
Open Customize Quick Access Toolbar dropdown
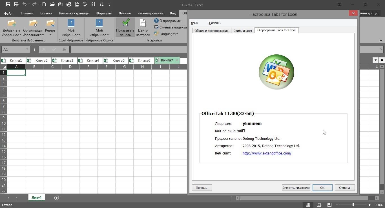[109, 5]
